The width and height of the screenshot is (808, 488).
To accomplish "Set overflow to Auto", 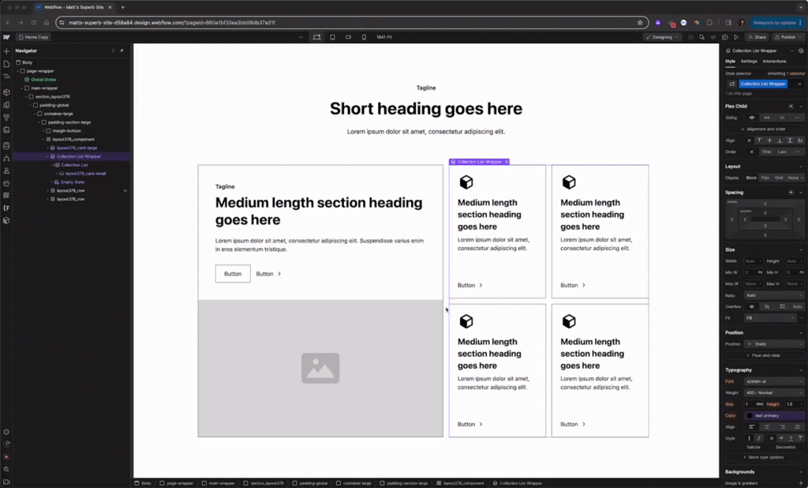I will pos(797,306).
